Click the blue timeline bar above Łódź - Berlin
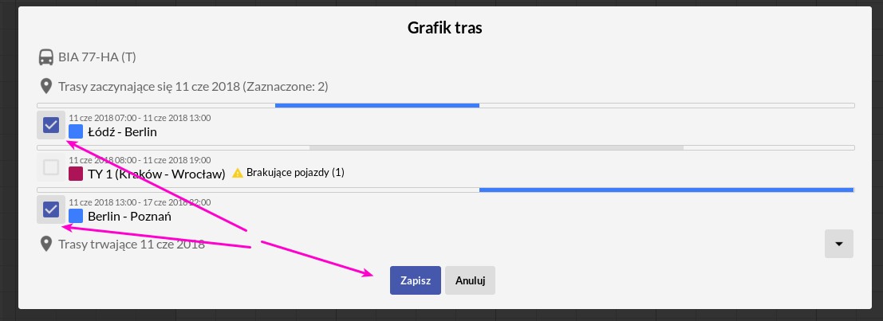This screenshot has height=321, width=883. click(x=376, y=105)
